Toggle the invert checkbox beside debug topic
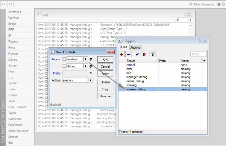 [x=64, y=66]
